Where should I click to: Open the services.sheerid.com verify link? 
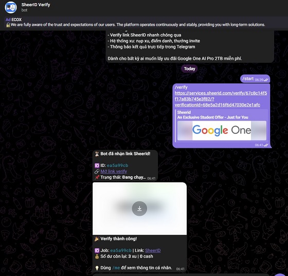(x=221, y=99)
